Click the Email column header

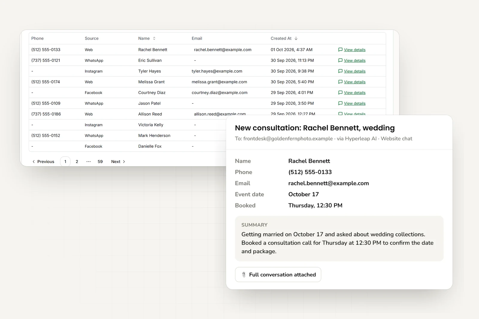click(x=197, y=38)
